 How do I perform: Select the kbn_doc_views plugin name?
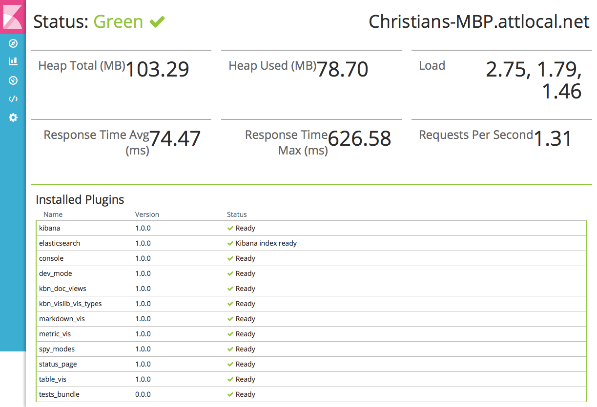(62, 289)
